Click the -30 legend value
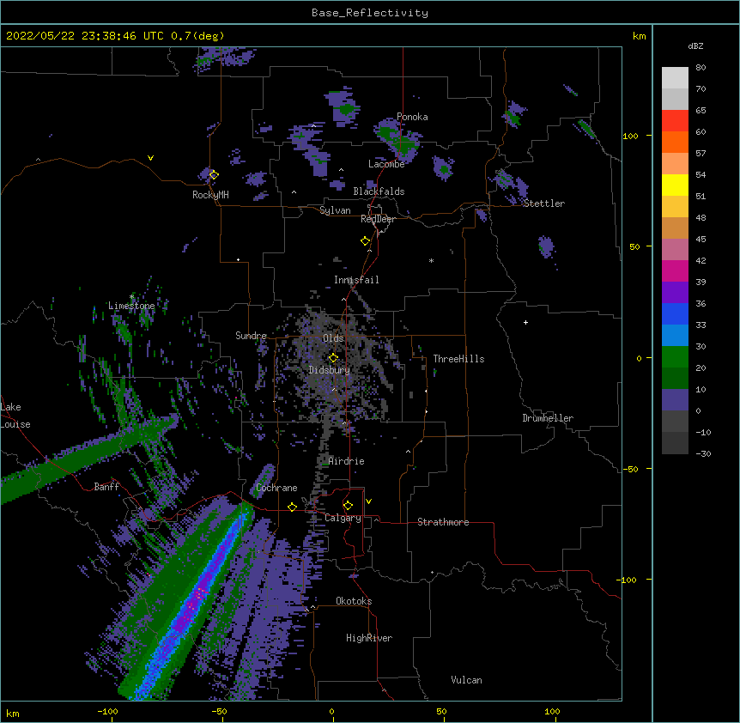 coord(703,453)
